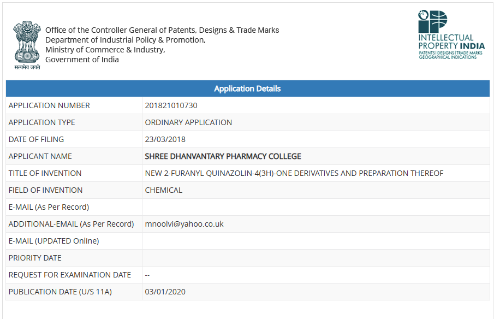Screen dimensions: 500x319
Task: Click the ORDINARY APPLICATION value
Action: coord(188,122)
